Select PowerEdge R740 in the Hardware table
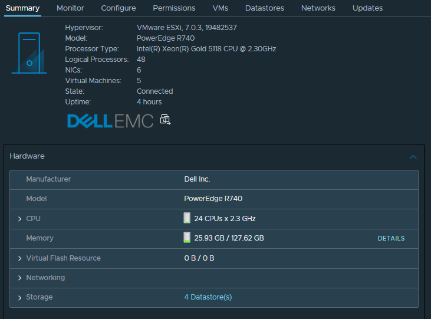 coord(213,199)
